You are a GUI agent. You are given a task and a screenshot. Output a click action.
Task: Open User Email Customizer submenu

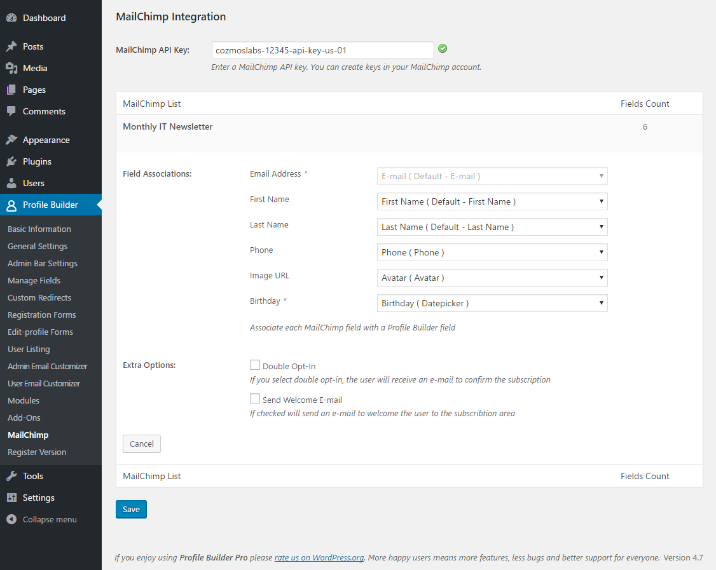44,383
